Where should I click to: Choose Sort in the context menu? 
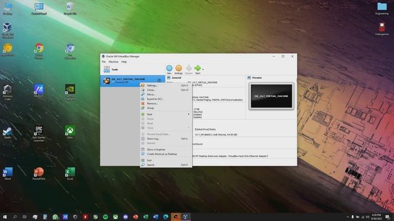click(x=166, y=160)
